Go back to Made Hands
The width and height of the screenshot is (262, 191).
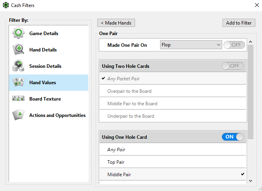click(116, 23)
